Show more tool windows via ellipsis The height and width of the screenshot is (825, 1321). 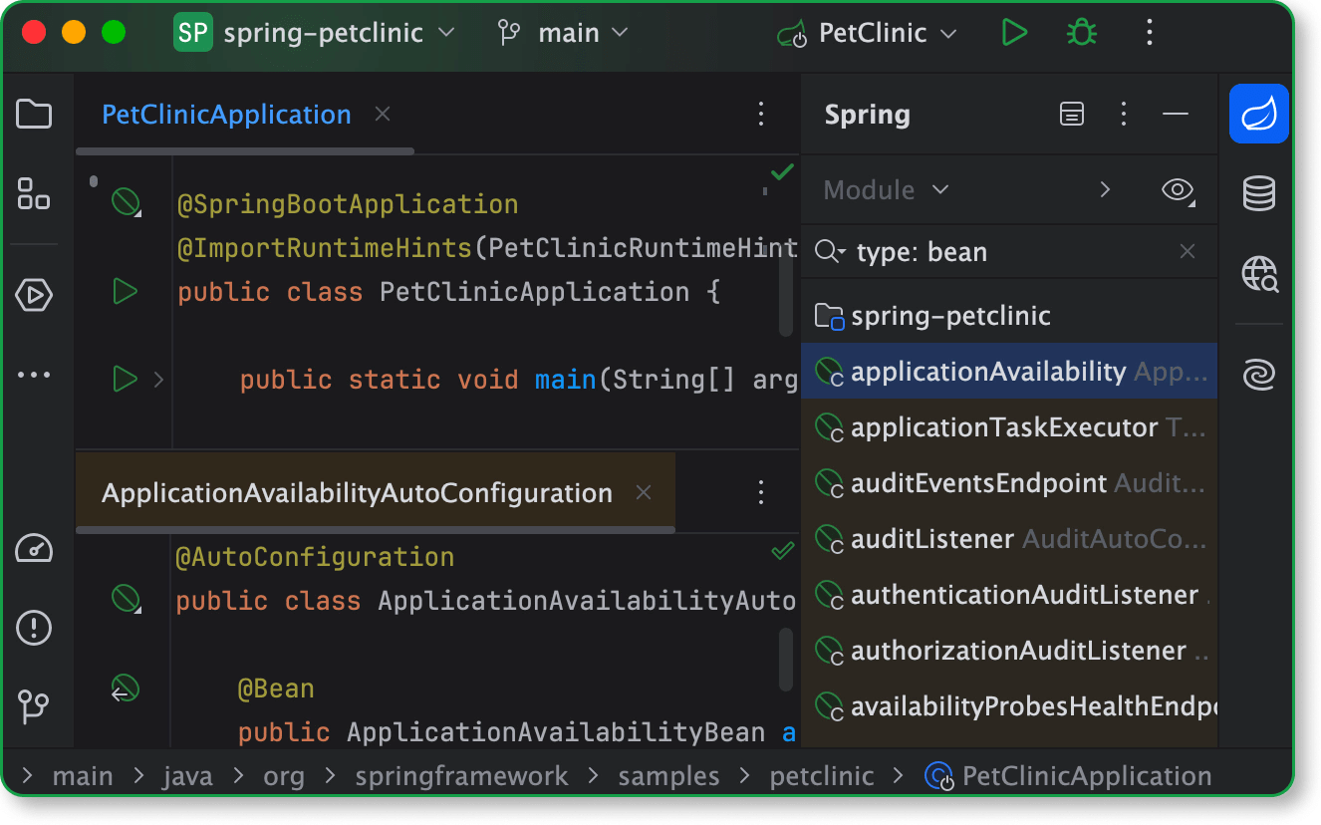(34, 376)
